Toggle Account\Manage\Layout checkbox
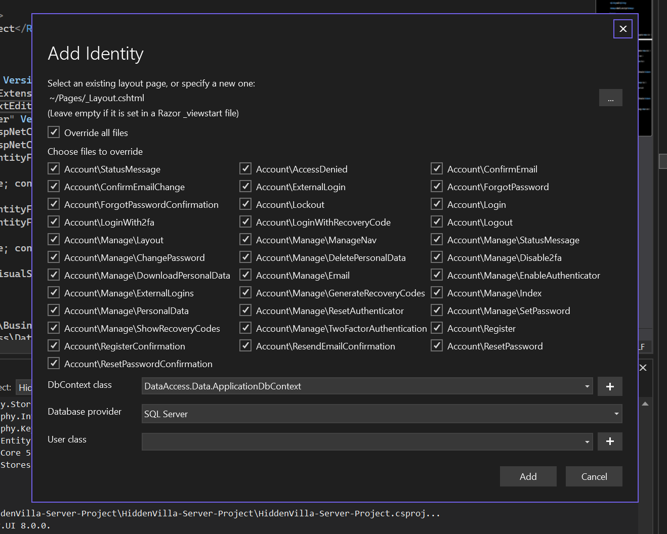 [54, 240]
